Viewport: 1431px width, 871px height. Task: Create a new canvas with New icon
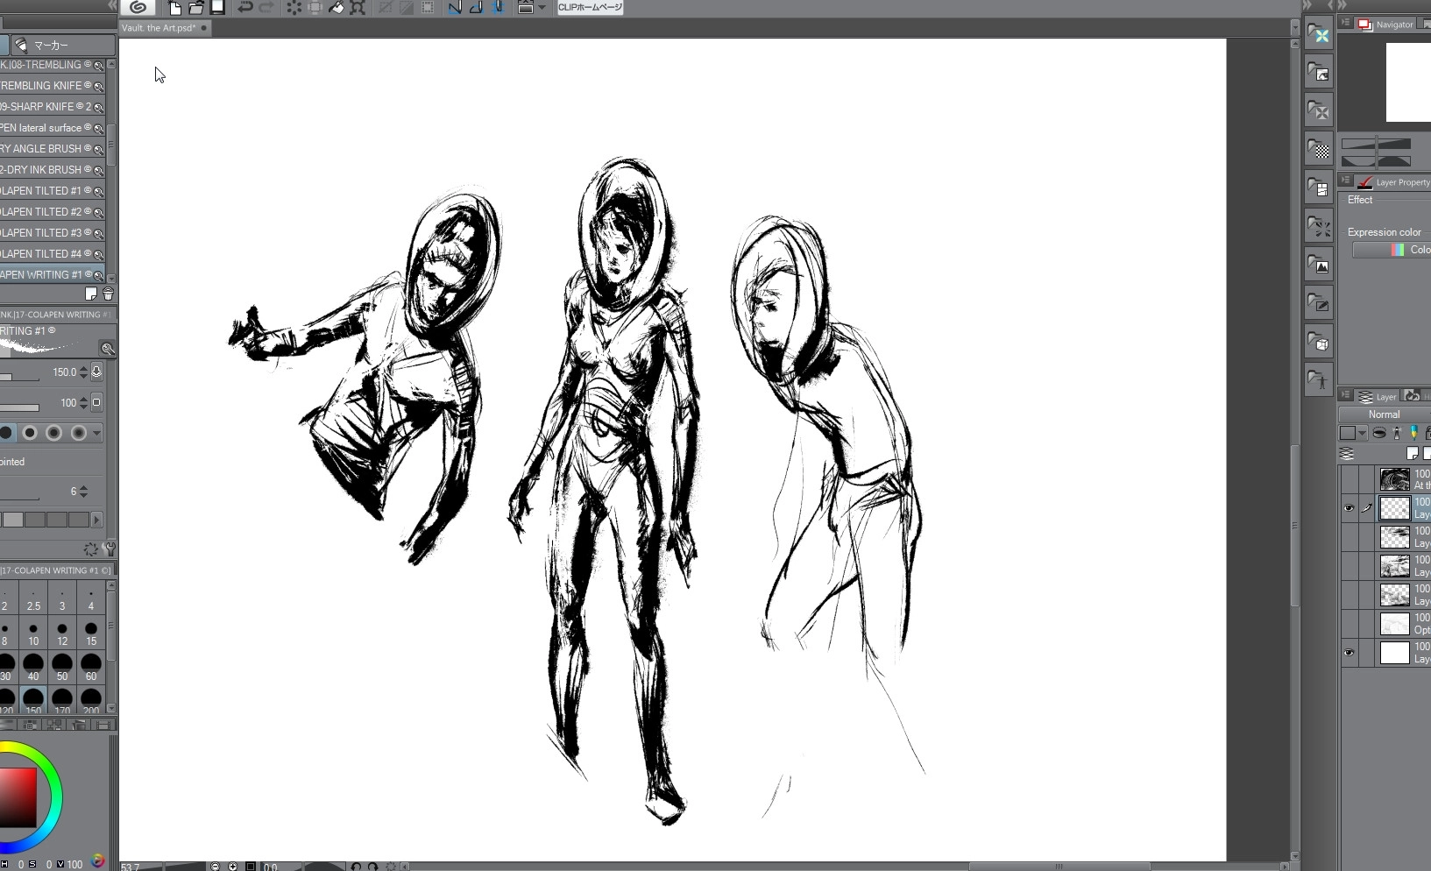(175, 8)
